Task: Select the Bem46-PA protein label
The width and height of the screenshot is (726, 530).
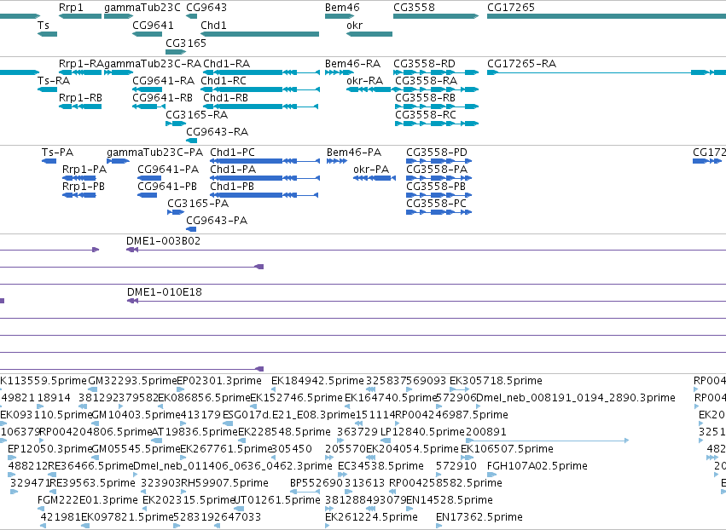Action: click(x=354, y=153)
